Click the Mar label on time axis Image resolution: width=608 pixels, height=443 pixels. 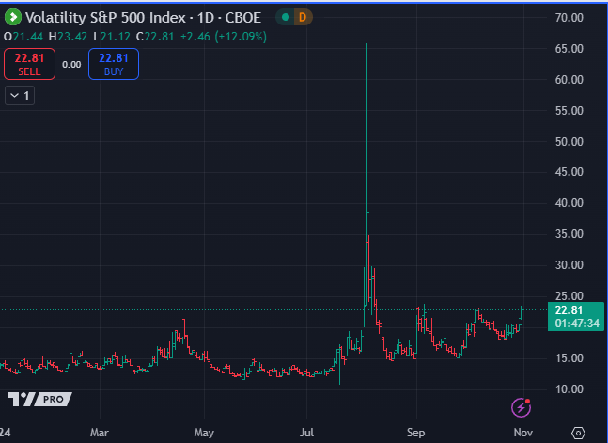tap(100, 433)
